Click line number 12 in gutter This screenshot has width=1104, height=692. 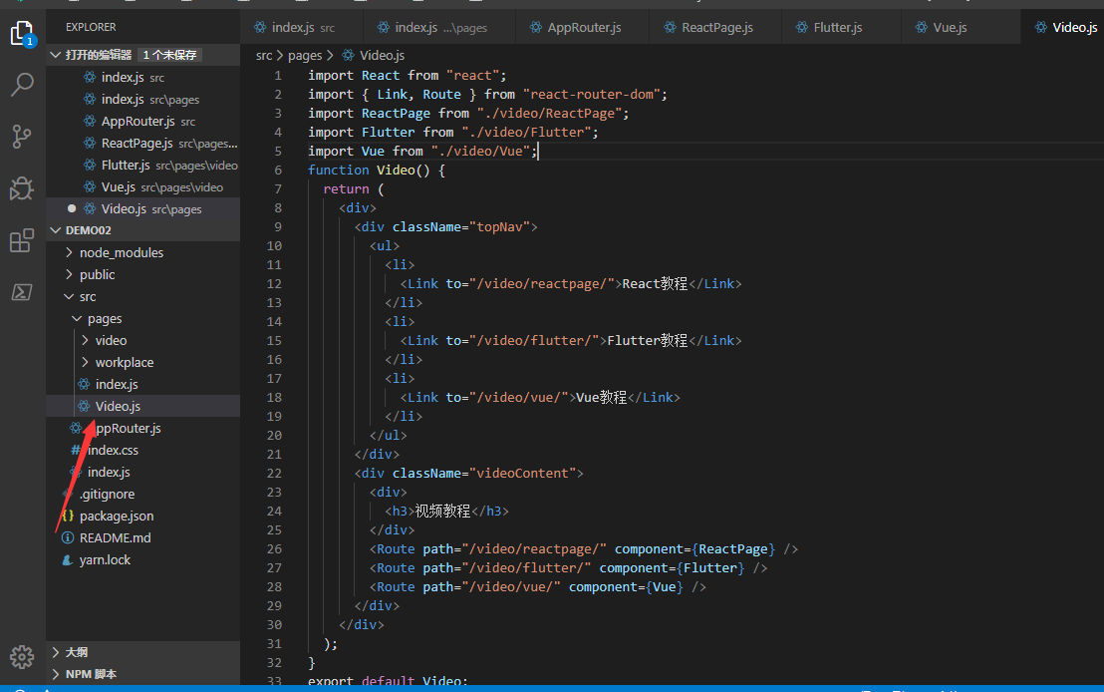[274, 283]
